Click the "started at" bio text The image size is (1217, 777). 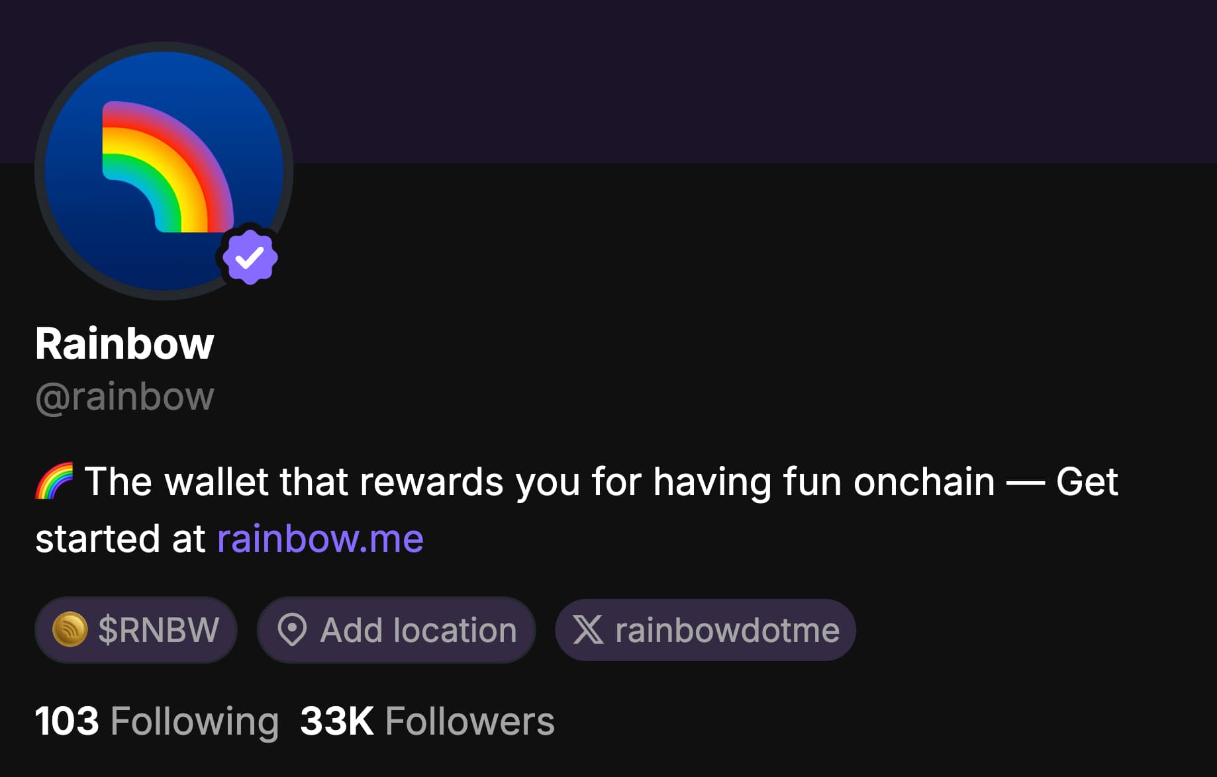click(x=121, y=539)
